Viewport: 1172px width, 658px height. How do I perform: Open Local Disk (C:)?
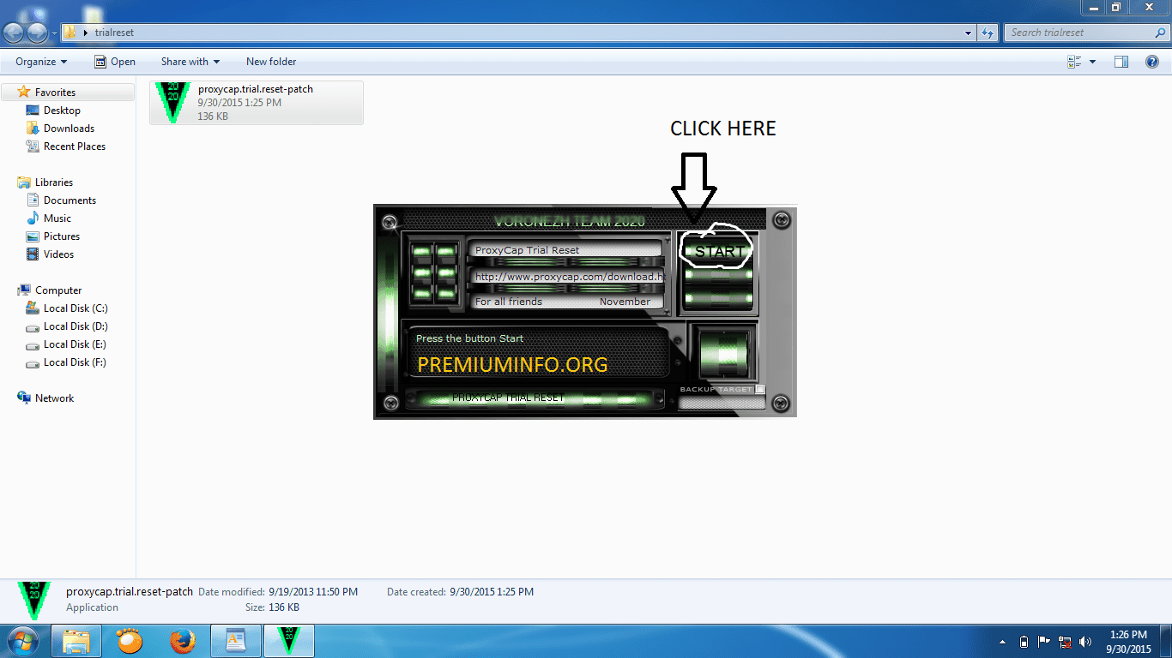(x=76, y=308)
